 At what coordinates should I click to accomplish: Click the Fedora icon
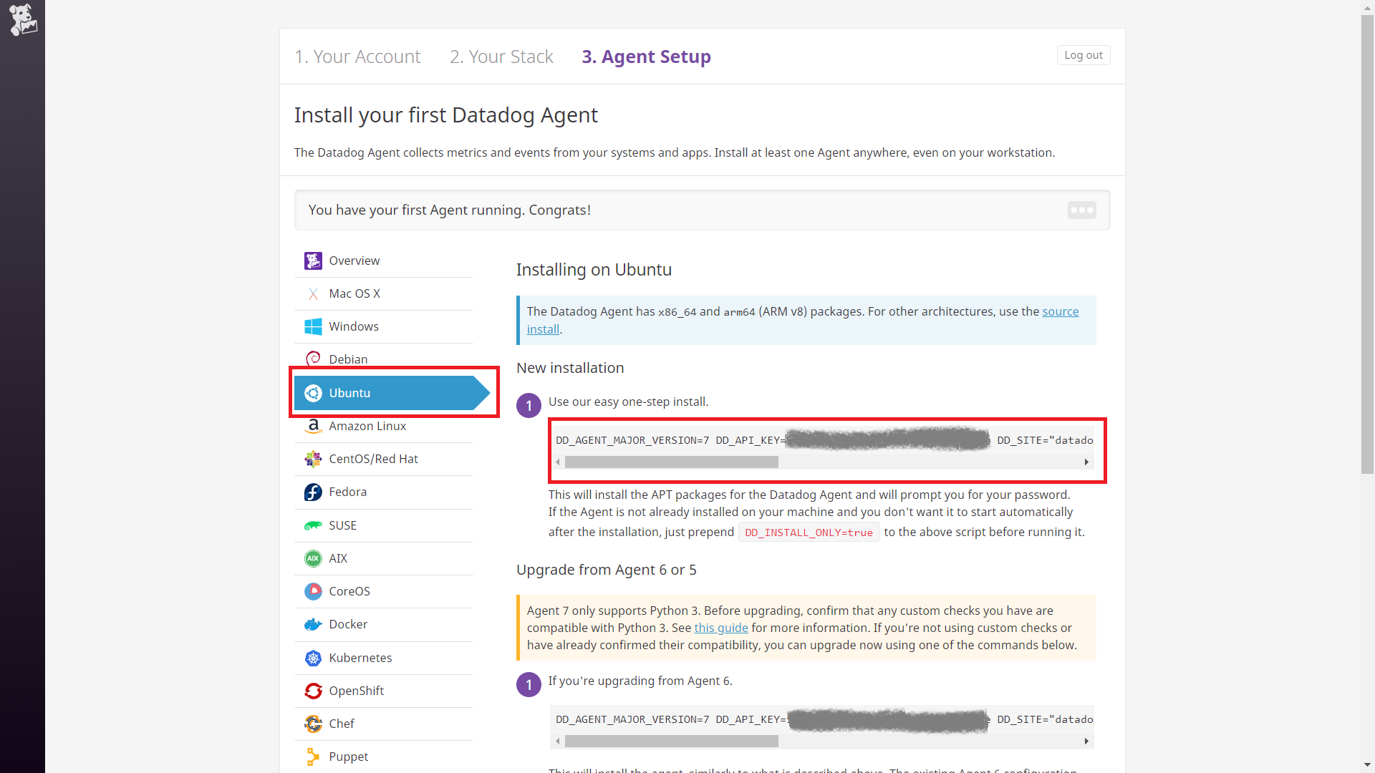(313, 492)
